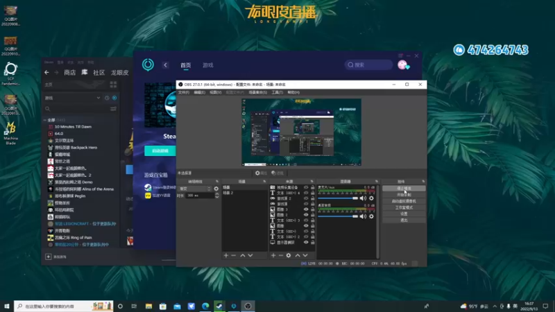The width and height of the screenshot is (555, 312).
Task: Remove selected source with minus icon
Action: coord(281,255)
